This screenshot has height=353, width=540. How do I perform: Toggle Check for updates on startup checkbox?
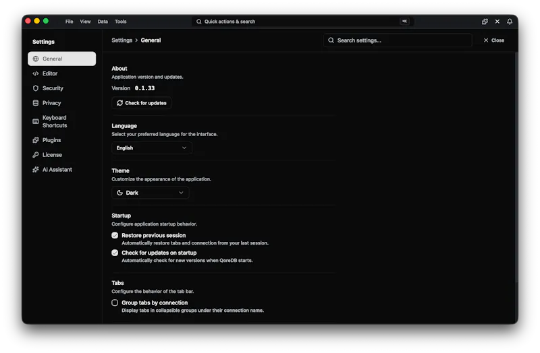pyautogui.click(x=115, y=253)
